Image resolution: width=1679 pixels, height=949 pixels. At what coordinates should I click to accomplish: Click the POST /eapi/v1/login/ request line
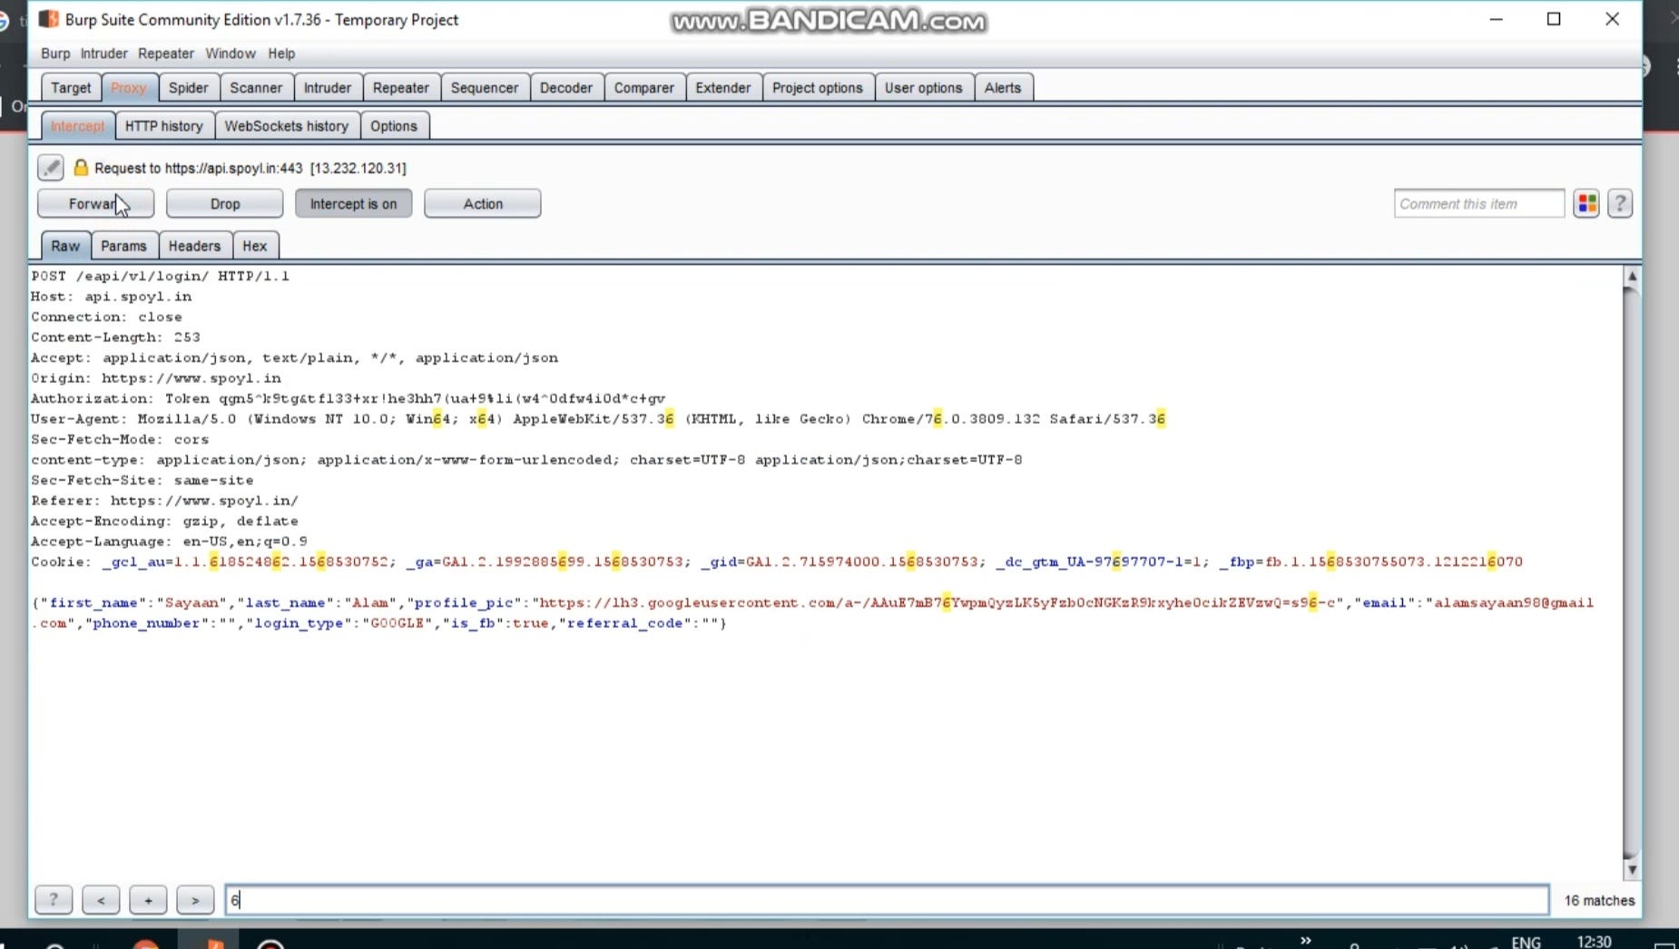coord(161,276)
